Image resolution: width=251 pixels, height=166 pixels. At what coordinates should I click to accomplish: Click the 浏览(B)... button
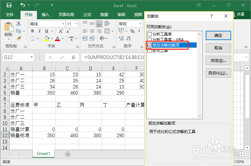click(x=218, y=60)
